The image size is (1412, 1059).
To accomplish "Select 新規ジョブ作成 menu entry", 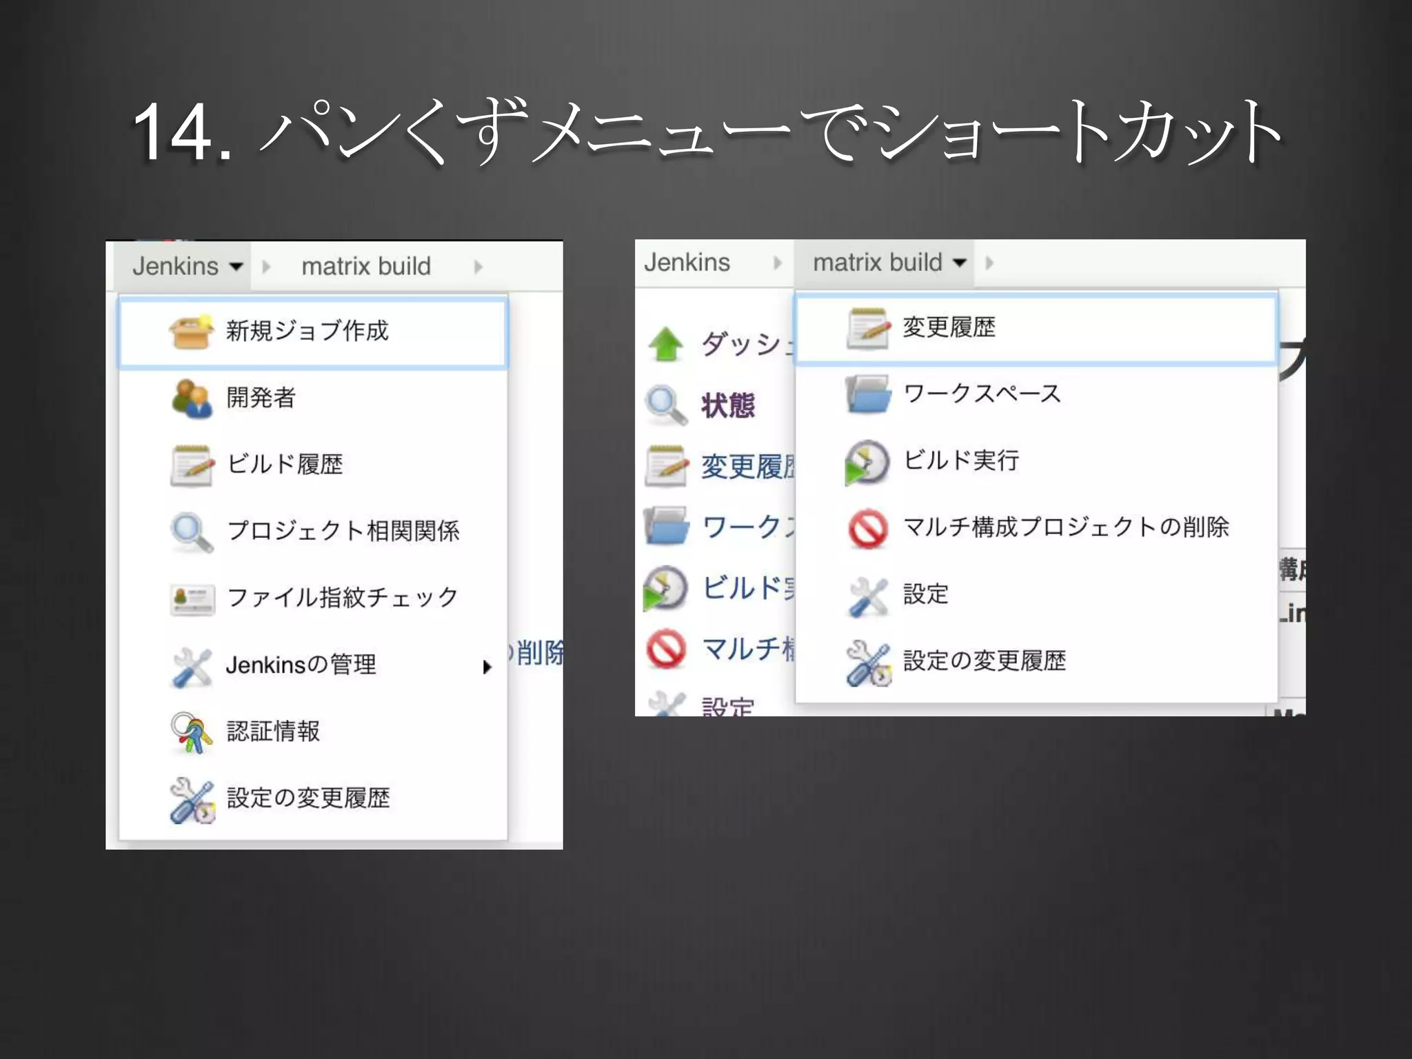I will coord(313,332).
